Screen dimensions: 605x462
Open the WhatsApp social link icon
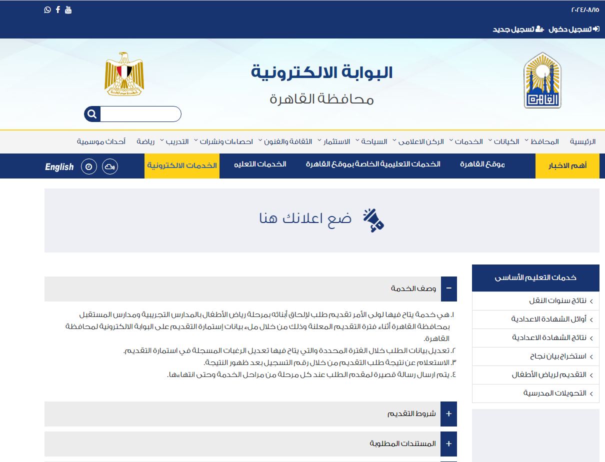tap(47, 9)
